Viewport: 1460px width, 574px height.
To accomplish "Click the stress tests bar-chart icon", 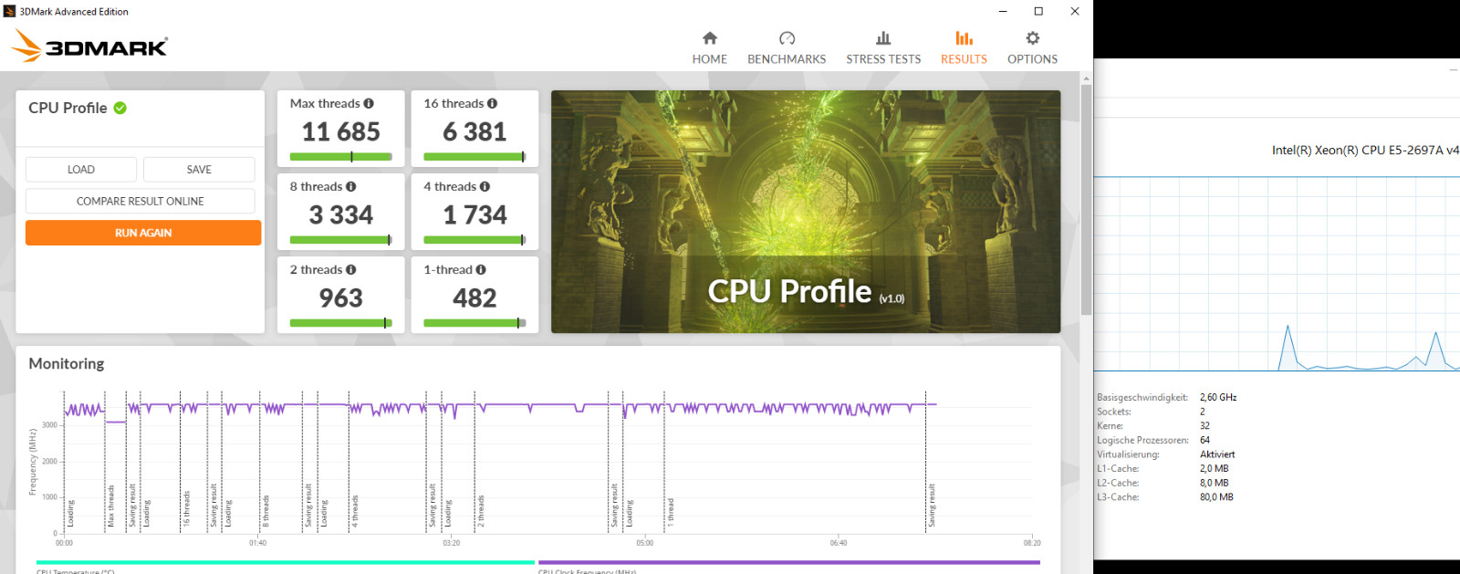I will [883, 38].
